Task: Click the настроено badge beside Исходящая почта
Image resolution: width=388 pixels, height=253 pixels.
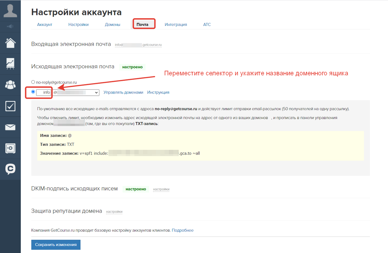Action: pos(132,67)
